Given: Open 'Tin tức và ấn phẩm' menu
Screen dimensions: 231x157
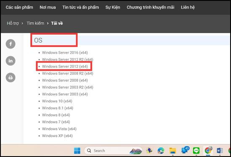Looking at the screenshot, I should pyautogui.click(x=81, y=7).
